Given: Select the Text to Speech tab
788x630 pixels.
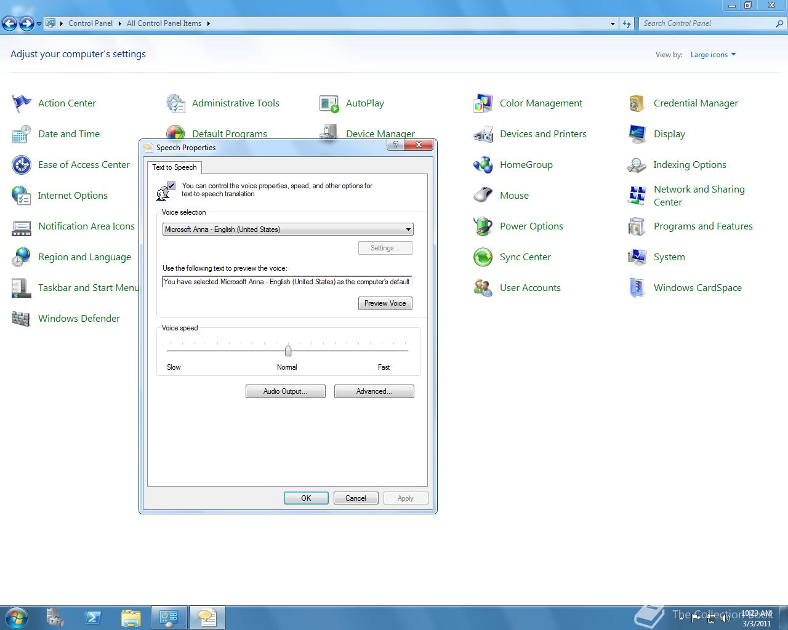Looking at the screenshot, I should [174, 167].
